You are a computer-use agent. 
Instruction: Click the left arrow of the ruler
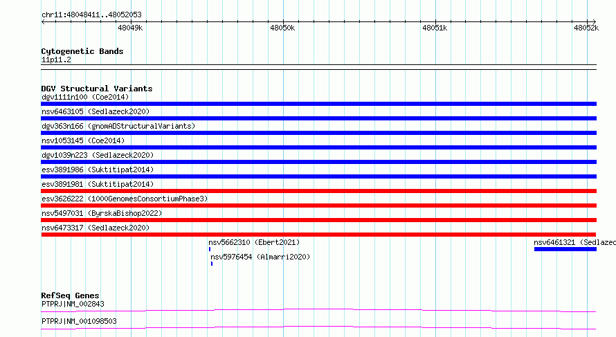click(x=43, y=21)
